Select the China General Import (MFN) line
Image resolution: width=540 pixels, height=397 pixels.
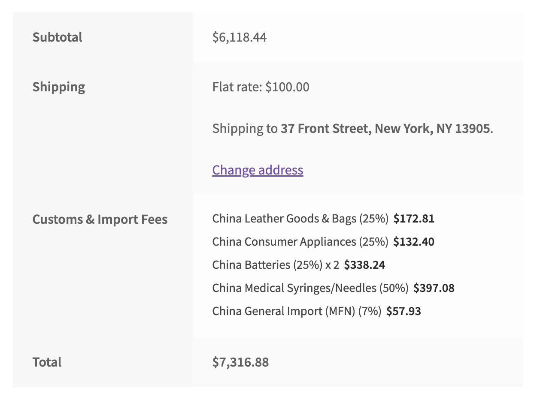click(317, 311)
